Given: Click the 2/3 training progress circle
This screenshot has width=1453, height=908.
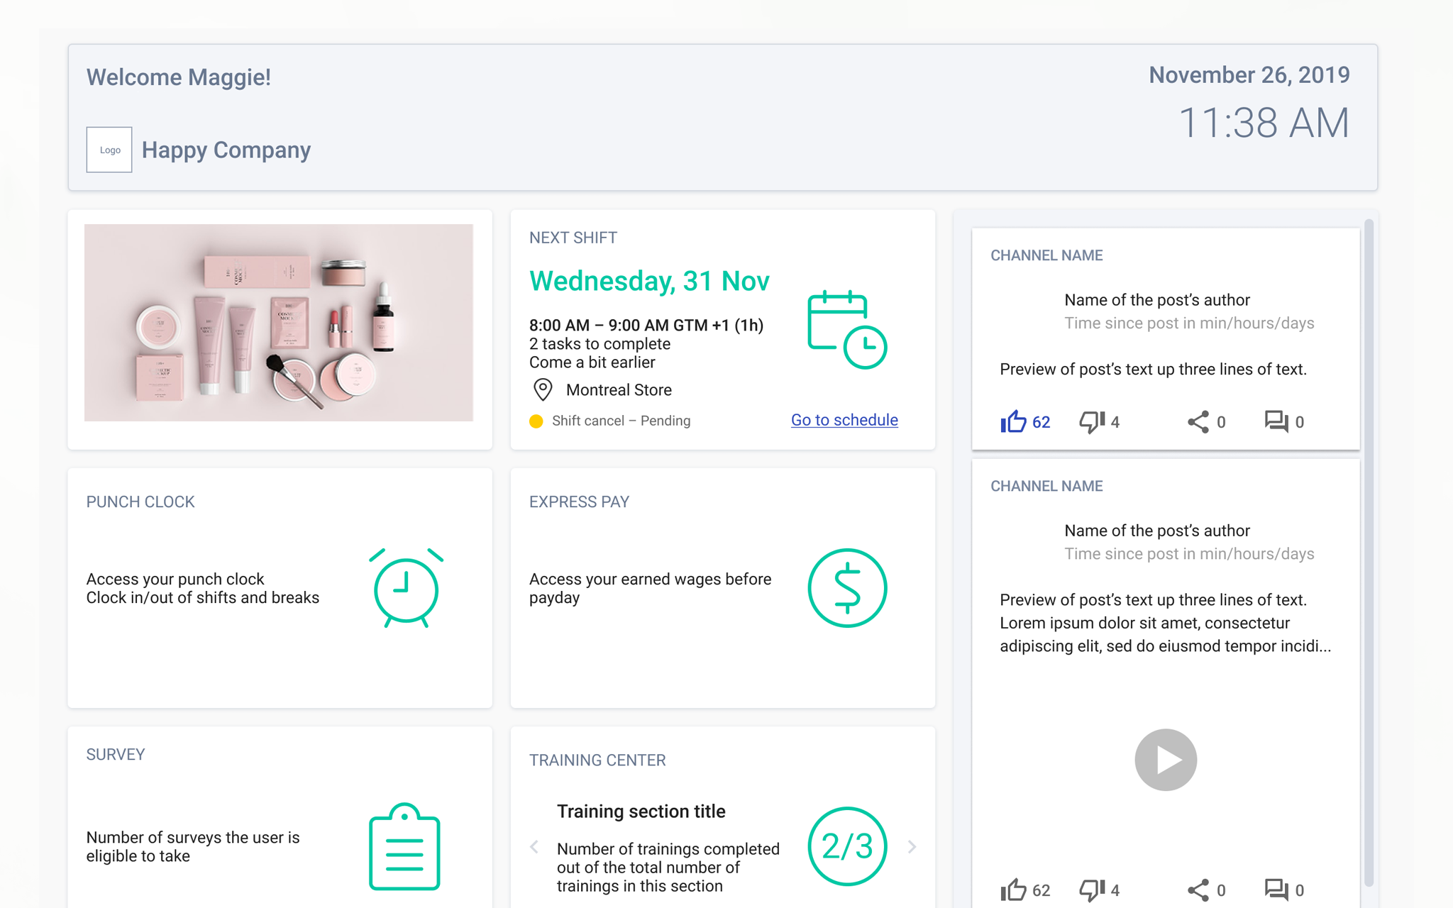Looking at the screenshot, I should point(847,846).
